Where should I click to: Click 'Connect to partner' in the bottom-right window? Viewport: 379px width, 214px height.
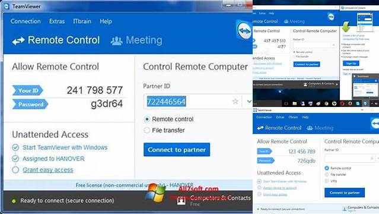pyautogui.click(x=345, y=193)
